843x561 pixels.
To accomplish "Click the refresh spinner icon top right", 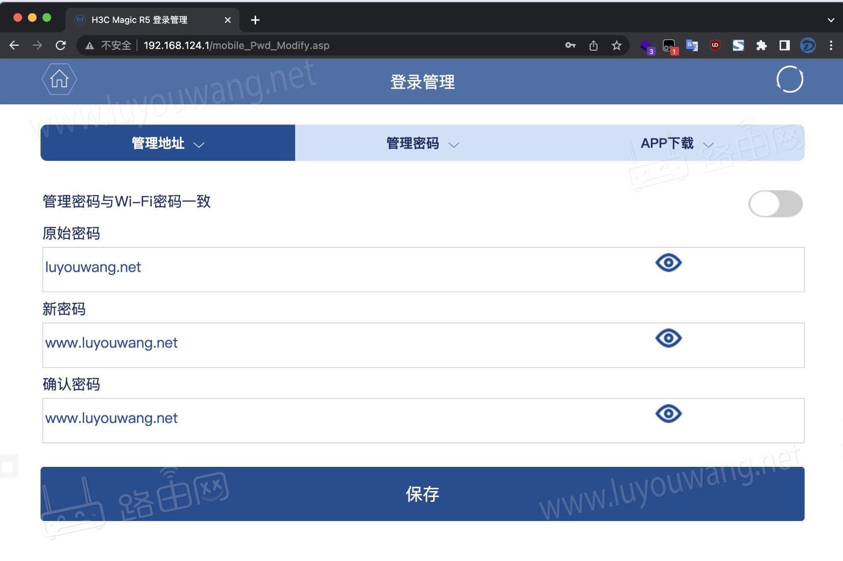I will [789, 80].
